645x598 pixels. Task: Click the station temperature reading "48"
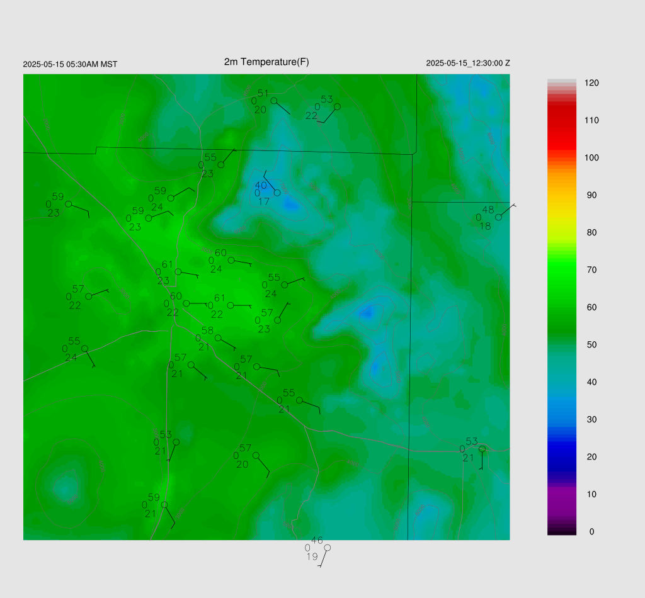coord(488,210)
